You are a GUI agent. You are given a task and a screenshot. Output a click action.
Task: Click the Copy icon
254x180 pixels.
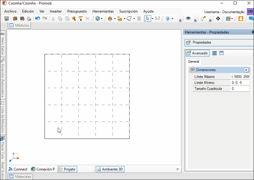pos(60,19)
